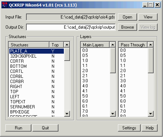Select the TOPEXT structure
163x137 pixels.
[x=36, y=102]
